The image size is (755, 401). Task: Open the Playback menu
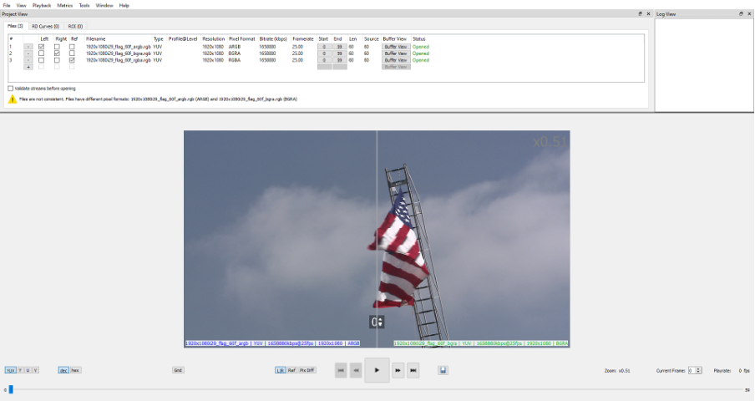(42, 5)
